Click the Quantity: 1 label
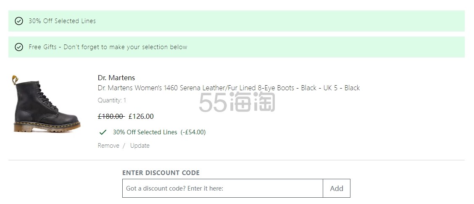The width and height of the screenshot is (474, 204). [x=112, y=100]
